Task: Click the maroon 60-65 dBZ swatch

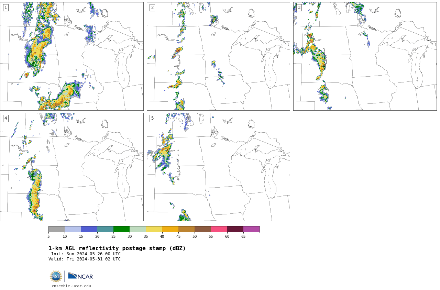Action: [235, 229]
